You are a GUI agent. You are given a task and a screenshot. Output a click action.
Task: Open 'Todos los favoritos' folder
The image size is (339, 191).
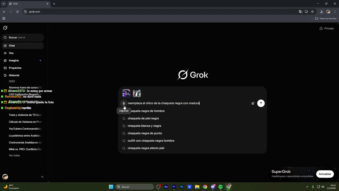(326, 19)
